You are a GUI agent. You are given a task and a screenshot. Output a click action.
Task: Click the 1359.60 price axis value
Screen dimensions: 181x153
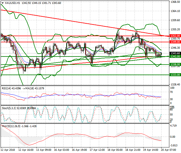point(175,20)
